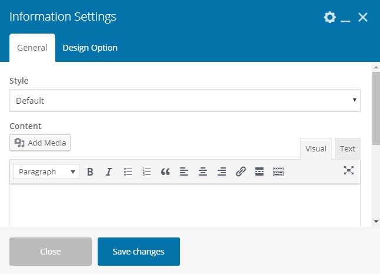Image resolution: width=380 pixels, height=274 pixels.
Task: Click the Save changes button
Action: coord(138,252)
